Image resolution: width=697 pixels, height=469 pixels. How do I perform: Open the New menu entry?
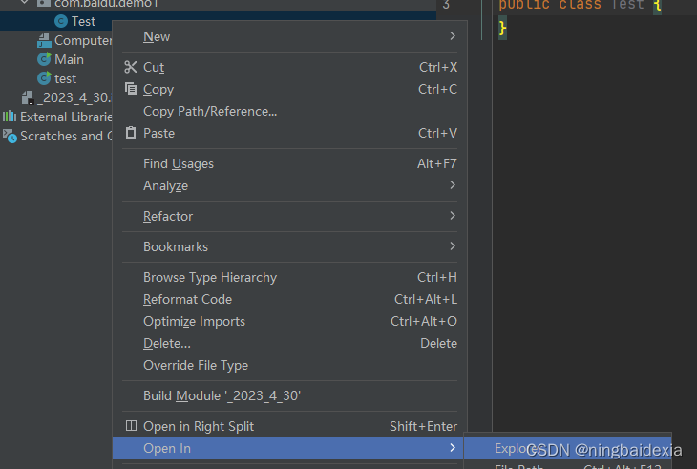tap(290, 36)
